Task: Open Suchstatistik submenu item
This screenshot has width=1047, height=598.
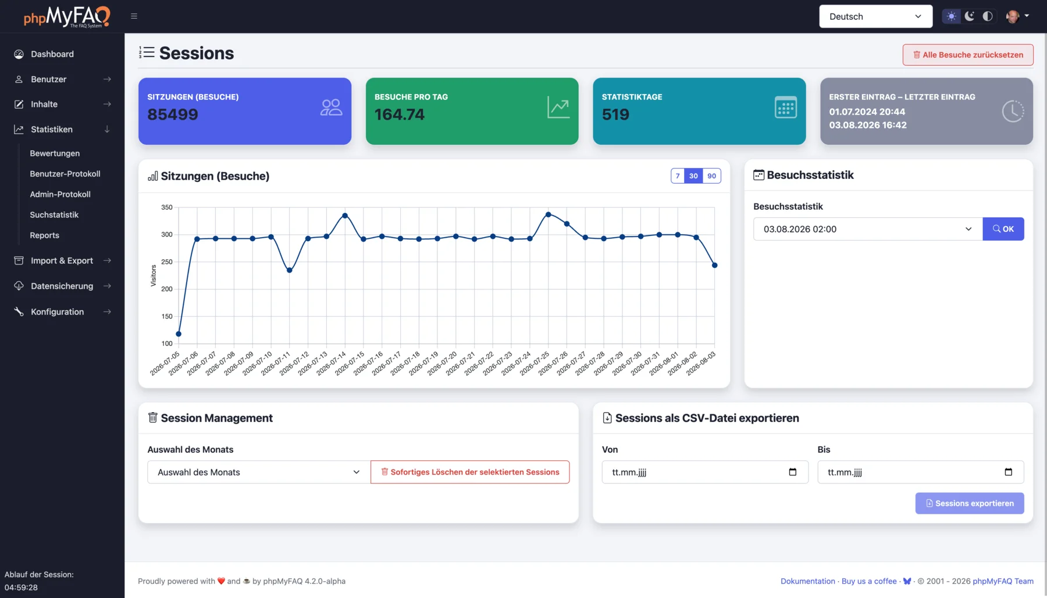Action: click(x=54, y=214)
